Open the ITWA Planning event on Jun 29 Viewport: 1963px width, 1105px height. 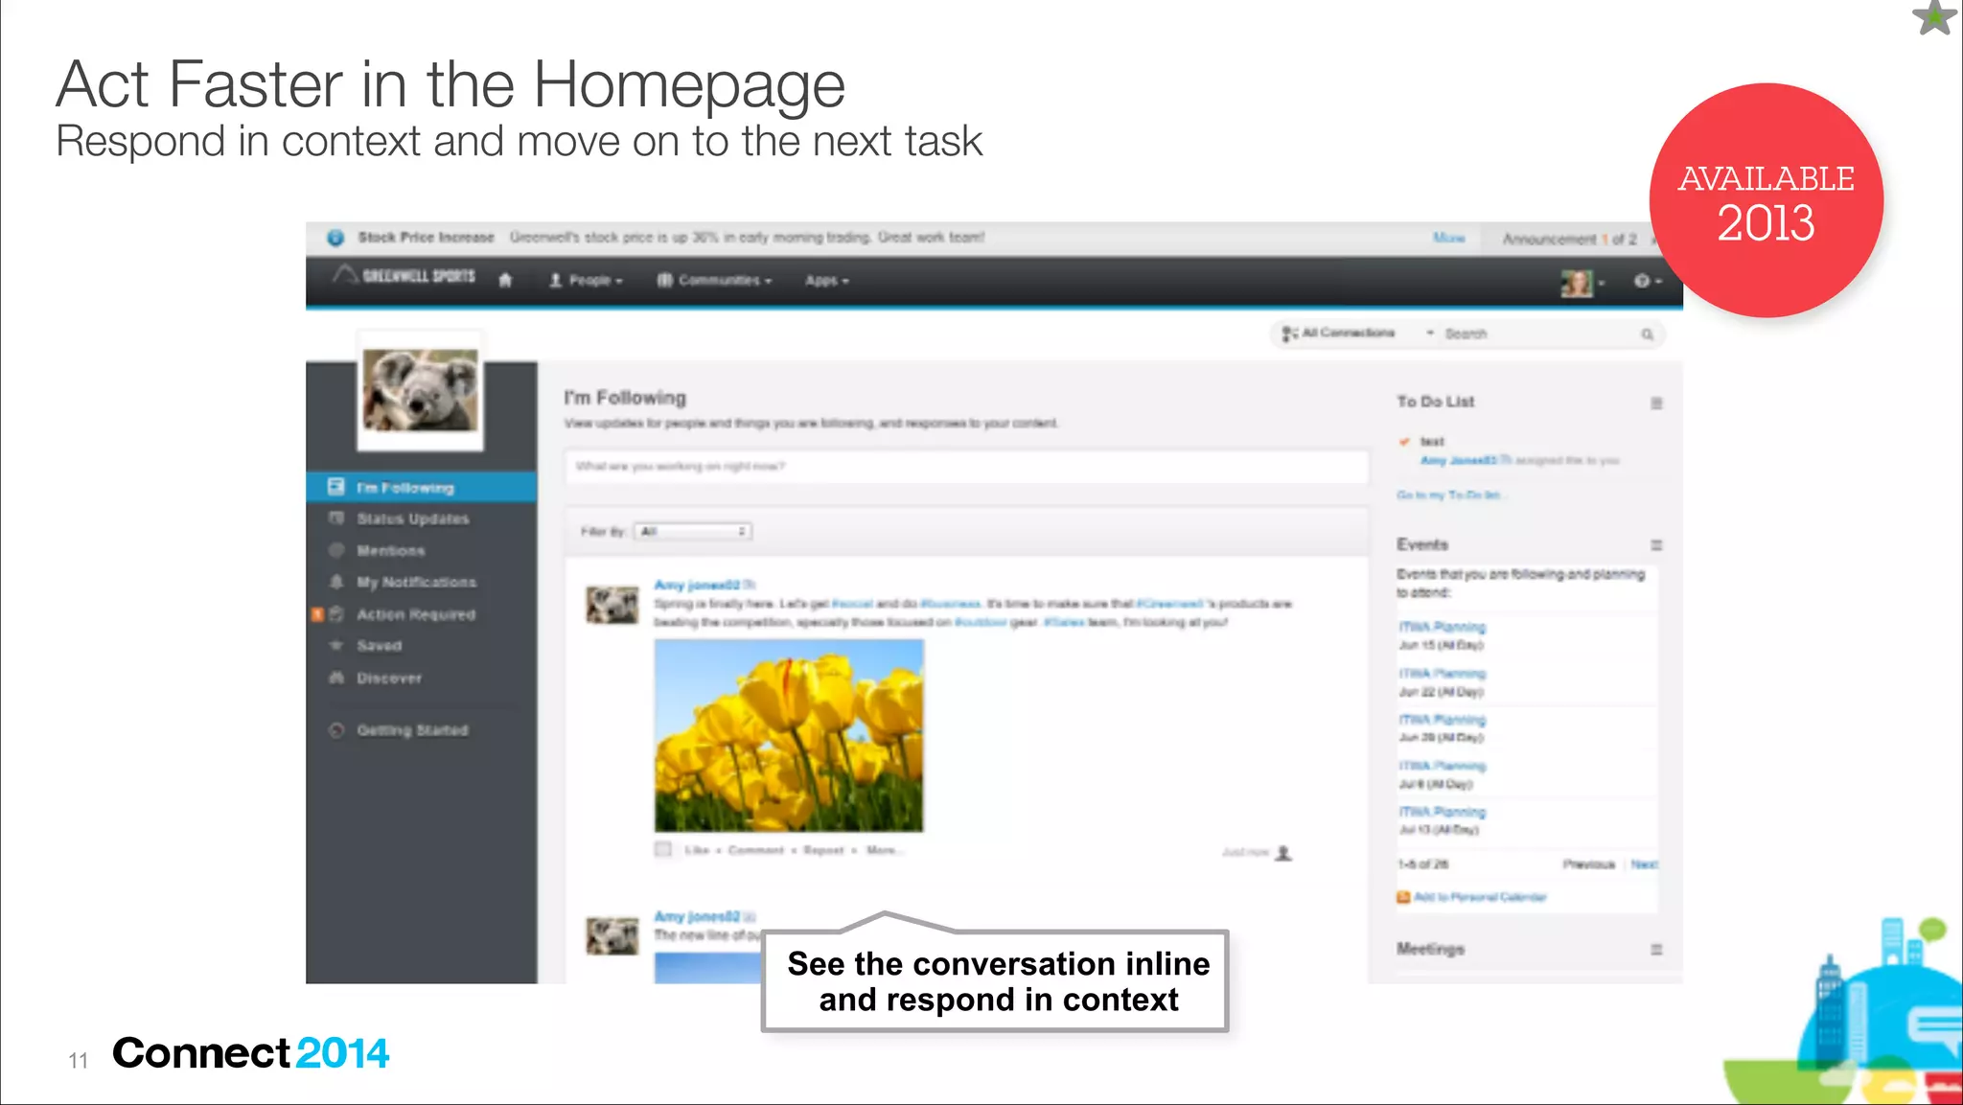(1443, 720)
